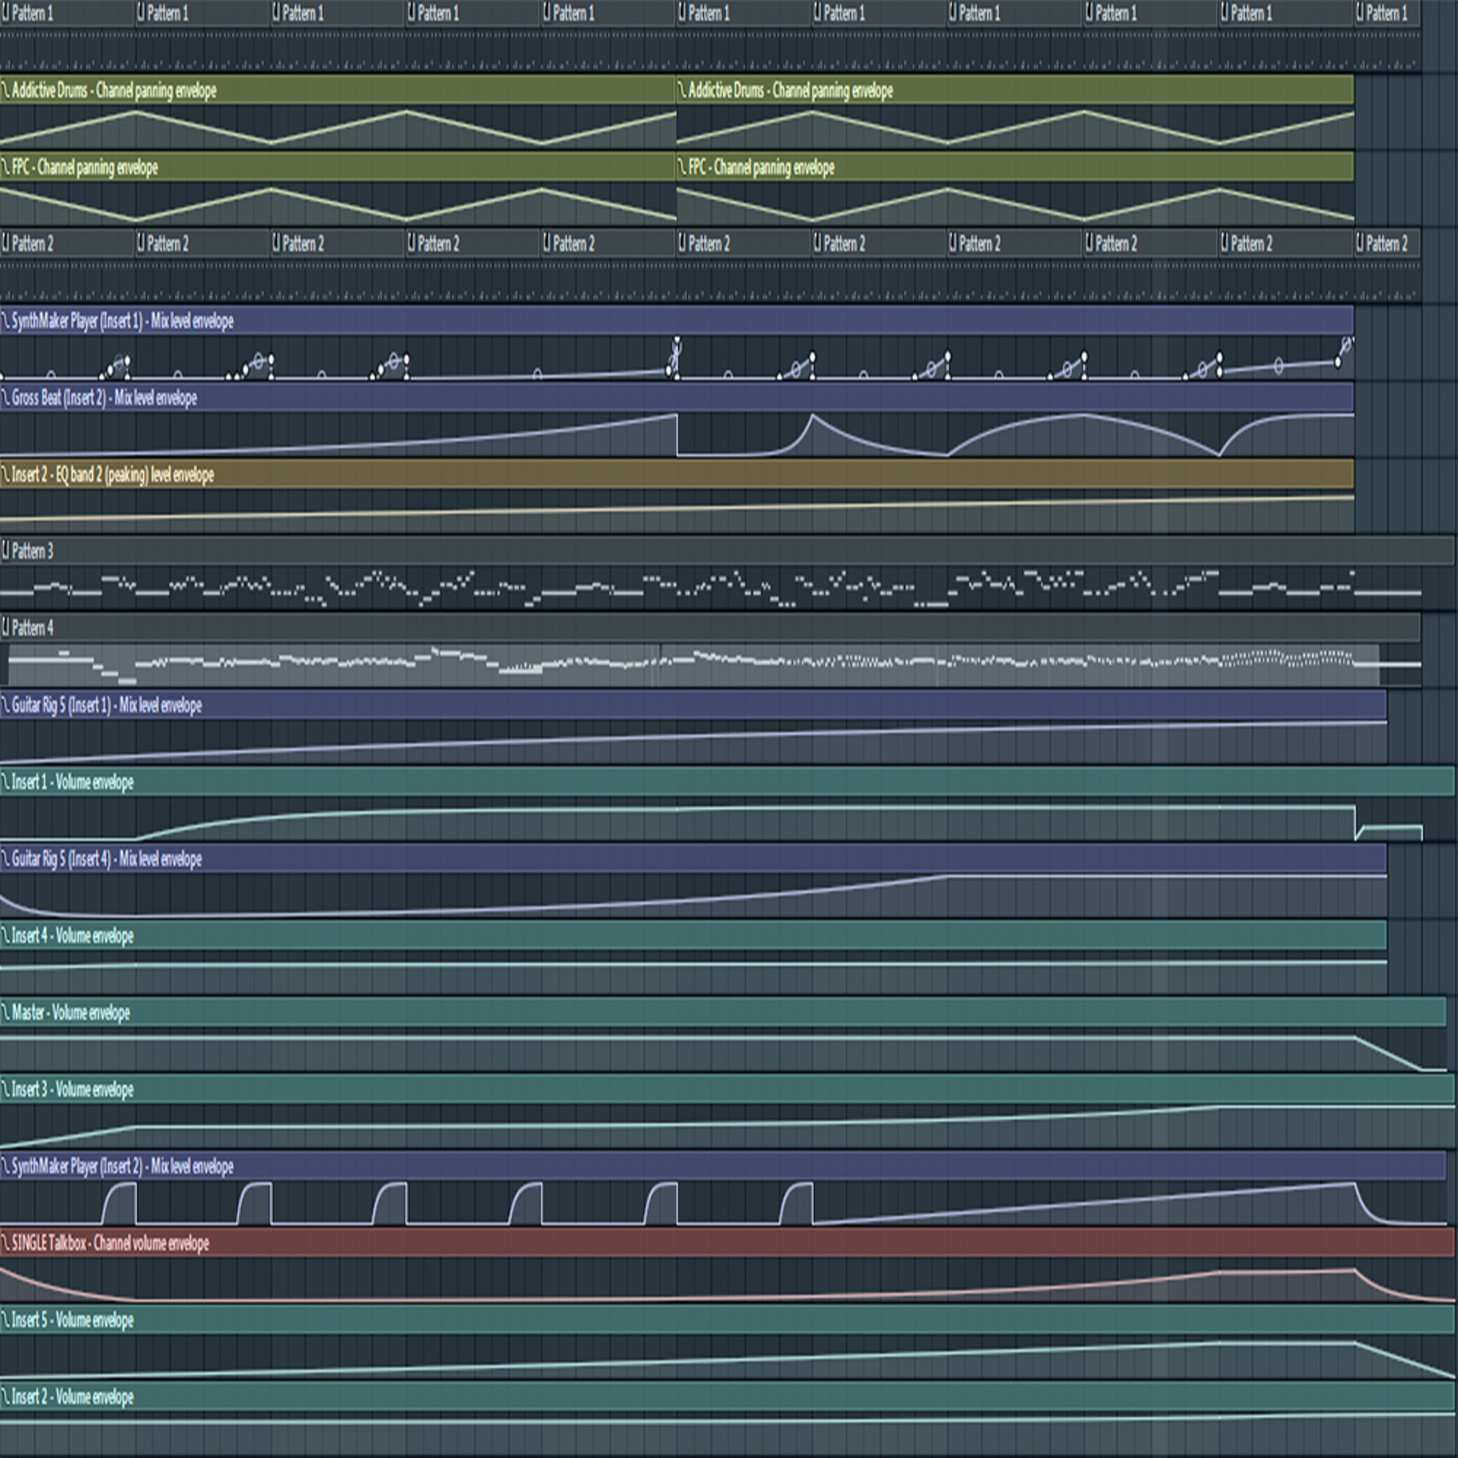The height and width of the screenshot is (1458, 1458).
Task: Select the 'Pattern 4' clip title
Action: pos(33,628)
